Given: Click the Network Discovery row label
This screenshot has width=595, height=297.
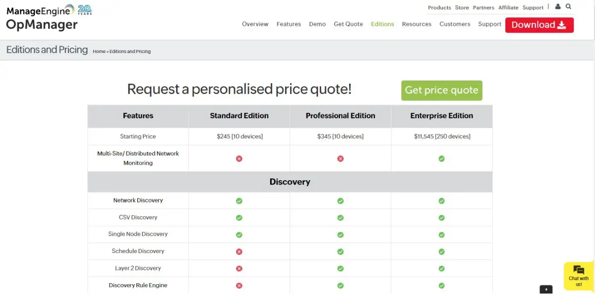Looking at the screenshot, I should [x=138, y=200].
